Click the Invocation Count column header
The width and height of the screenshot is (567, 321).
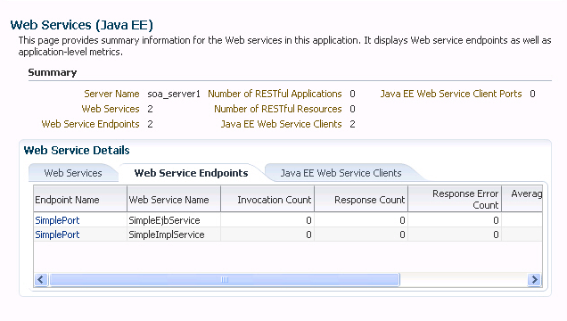click(x=267, y=199)
